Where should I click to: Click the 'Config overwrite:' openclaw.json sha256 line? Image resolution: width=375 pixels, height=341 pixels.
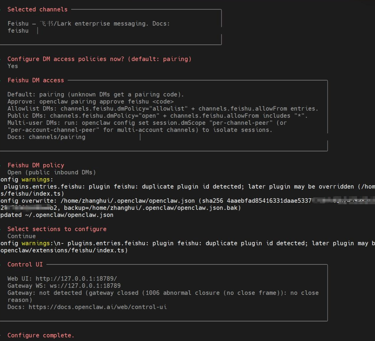pyautogui.click(x=187, y=201)
